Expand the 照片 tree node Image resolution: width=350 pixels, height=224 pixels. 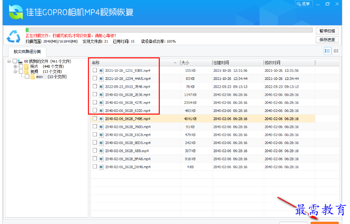point(15,66)
